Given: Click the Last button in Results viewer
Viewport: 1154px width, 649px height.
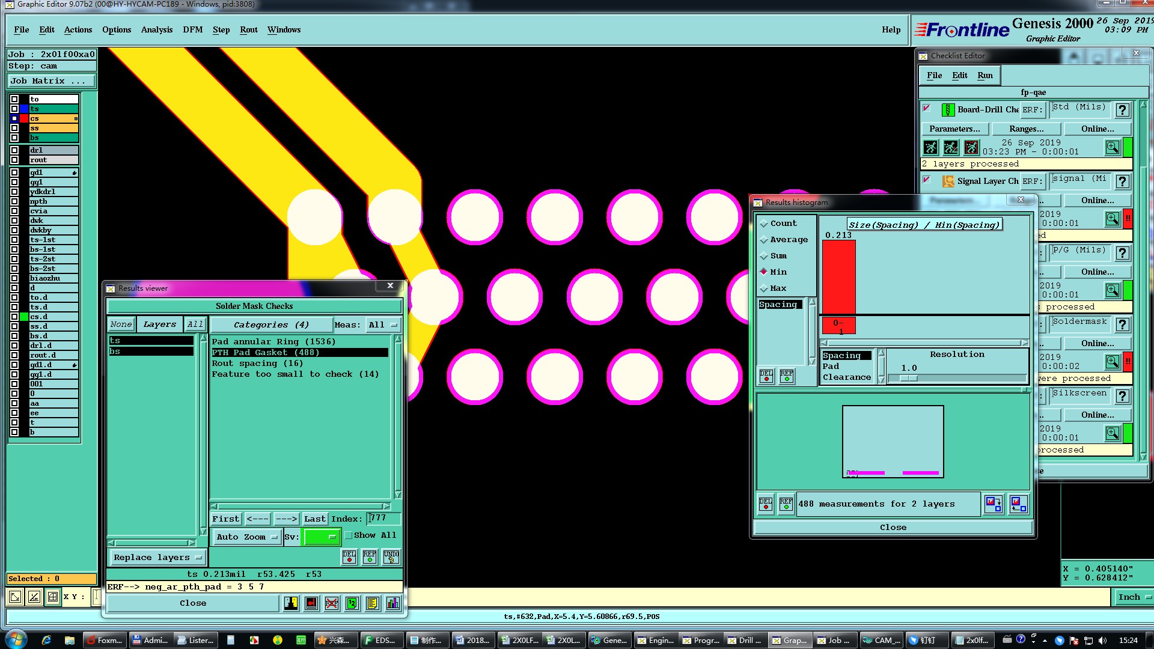Looking at the screenshot, I should click(314, 519).
